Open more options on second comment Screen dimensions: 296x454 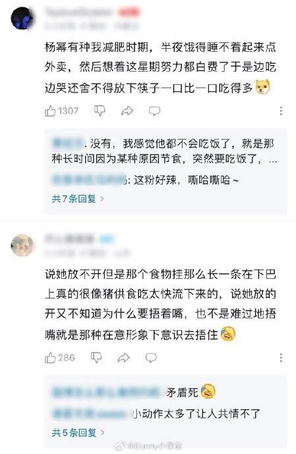pos(281,358)
